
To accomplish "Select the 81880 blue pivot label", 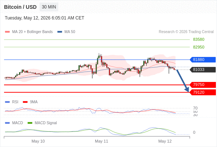I will [202, 60].
